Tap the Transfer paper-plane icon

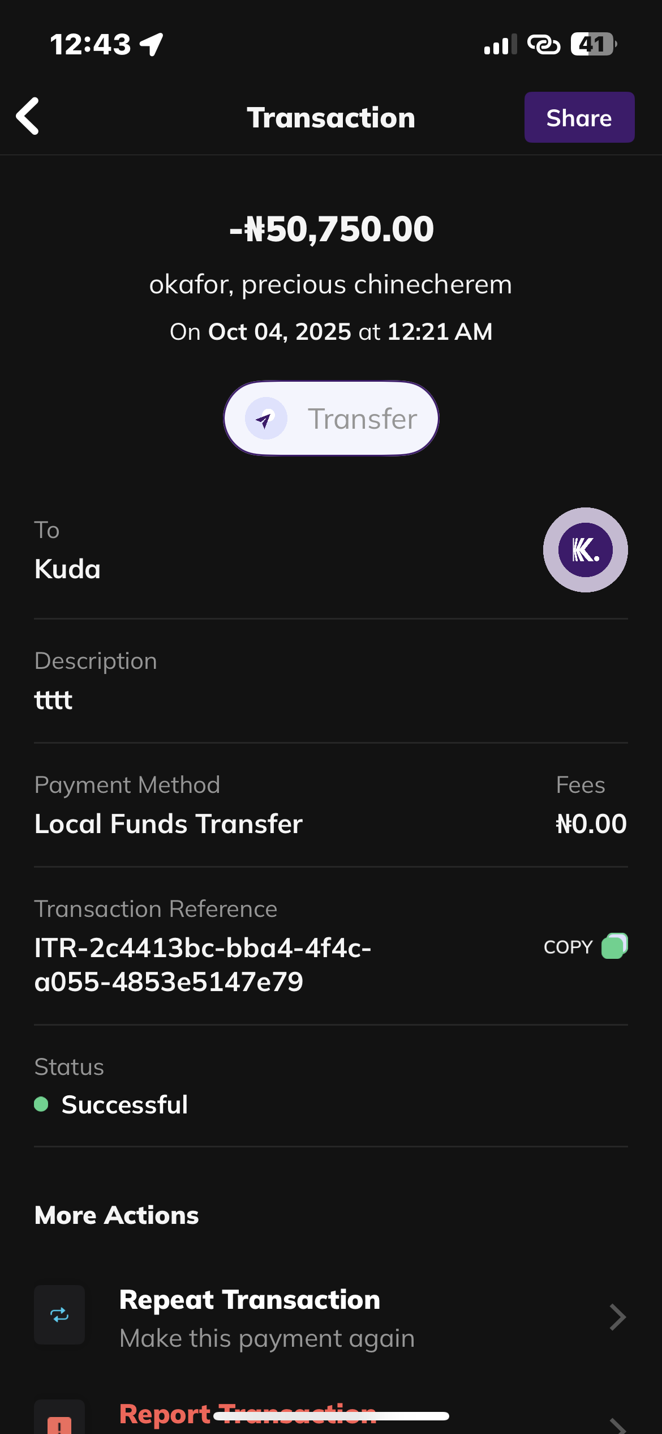pos(265,419)
